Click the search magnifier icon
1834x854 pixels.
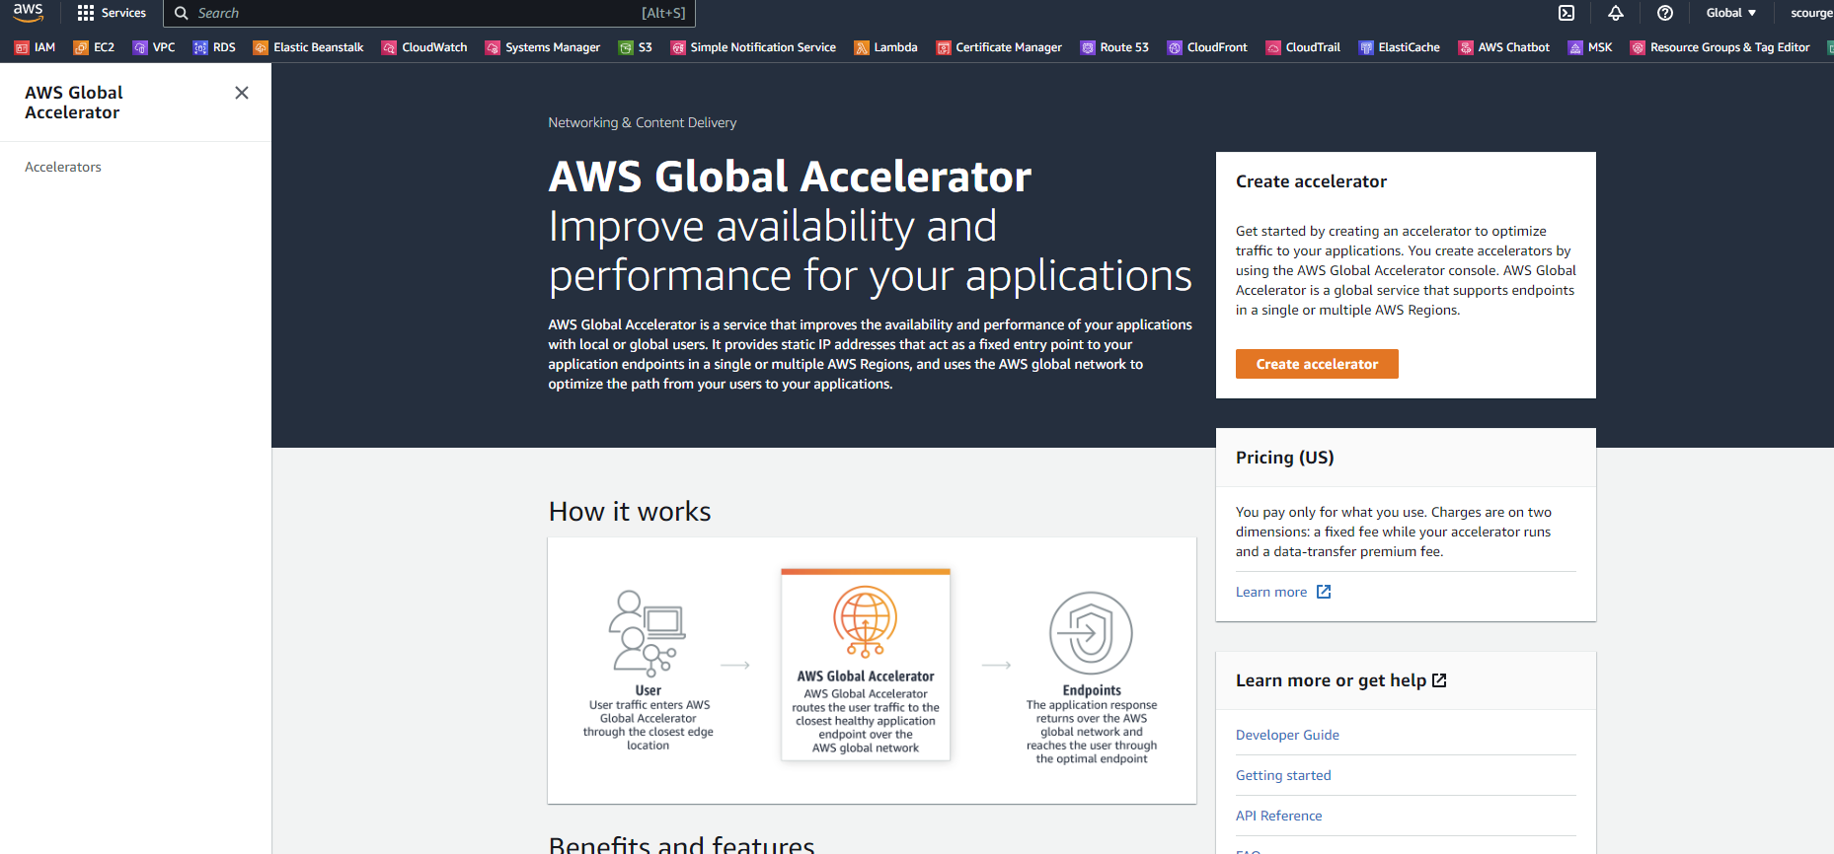(182, 13)
